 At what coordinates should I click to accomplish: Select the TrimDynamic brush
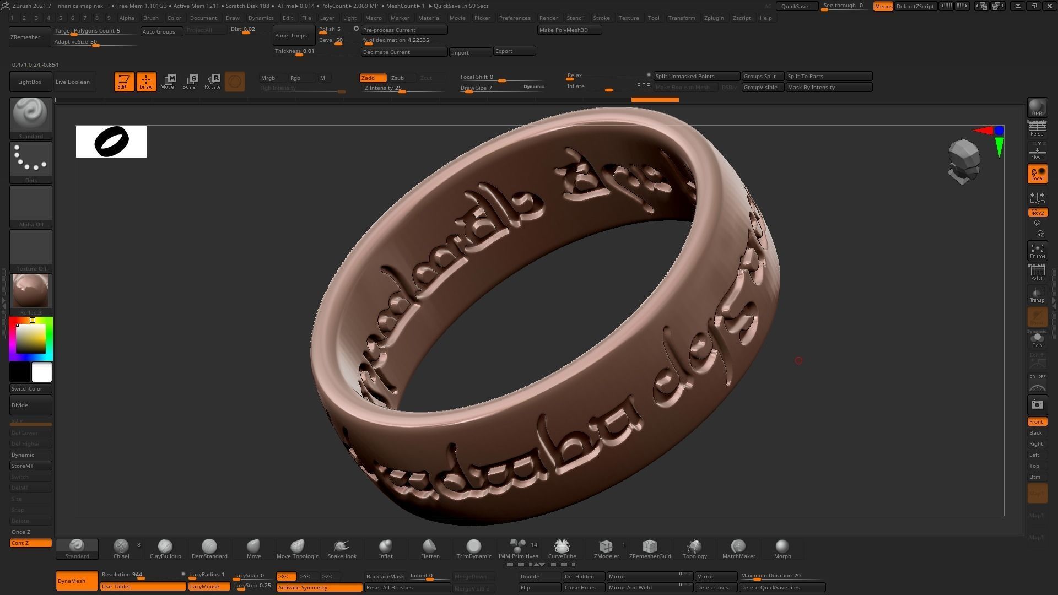(x=474, y=549)
